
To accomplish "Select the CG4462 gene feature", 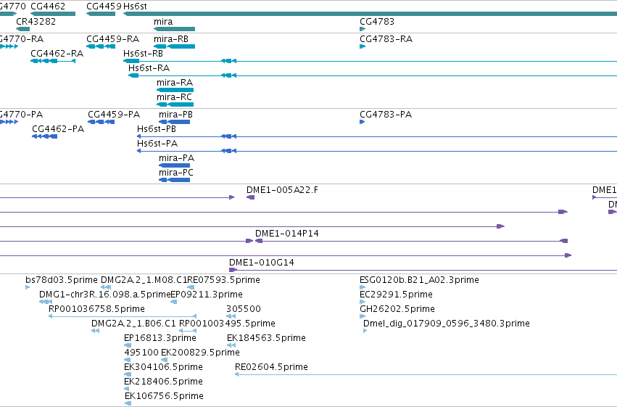I will click(x=53, y=14).
